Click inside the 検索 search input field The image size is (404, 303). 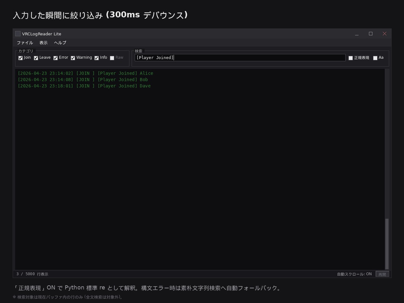click(x=241, y=57)
